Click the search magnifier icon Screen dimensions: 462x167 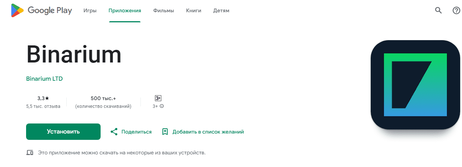point(438,10)
